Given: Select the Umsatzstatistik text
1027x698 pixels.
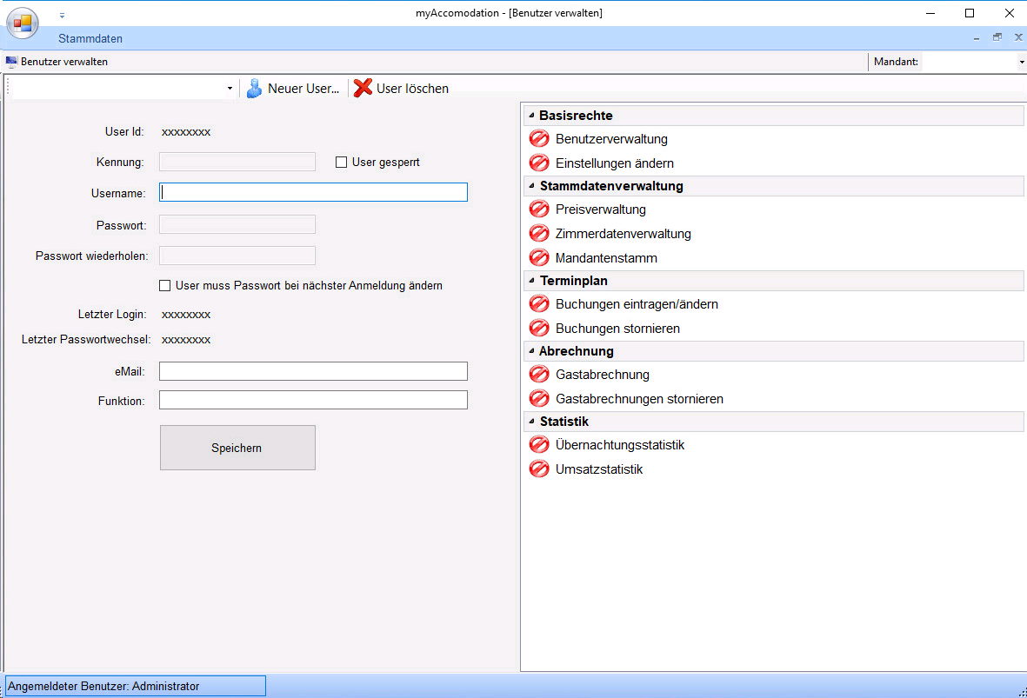Looking at the screenshot, I should (x=598, y=469).
